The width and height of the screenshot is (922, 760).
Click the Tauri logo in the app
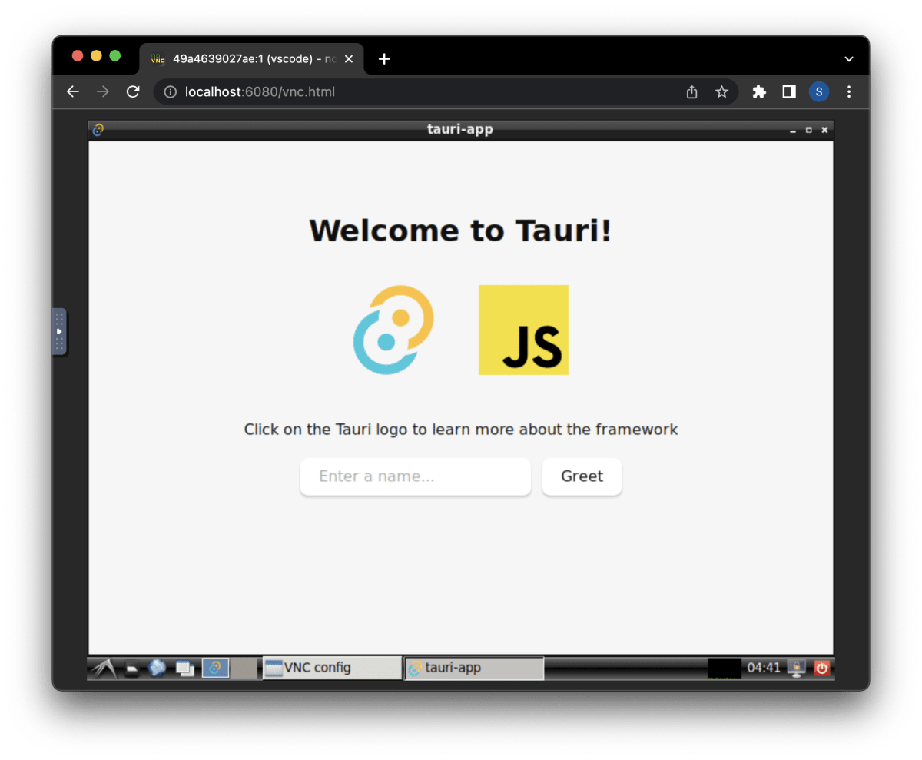(x=393, y=330)
